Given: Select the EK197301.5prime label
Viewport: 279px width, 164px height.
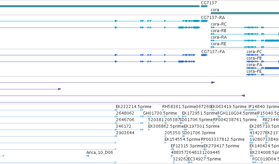Looking at the screenshot, I should pos(202,126).
